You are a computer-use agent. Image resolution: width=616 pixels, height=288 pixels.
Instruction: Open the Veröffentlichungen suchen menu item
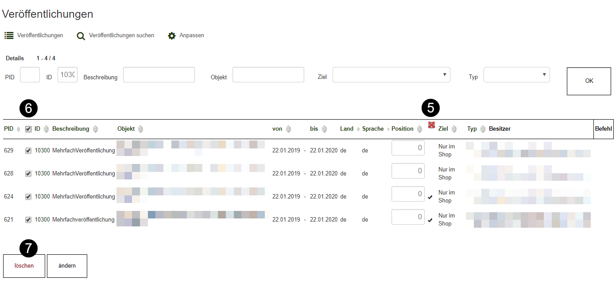(x=121, y=35)
